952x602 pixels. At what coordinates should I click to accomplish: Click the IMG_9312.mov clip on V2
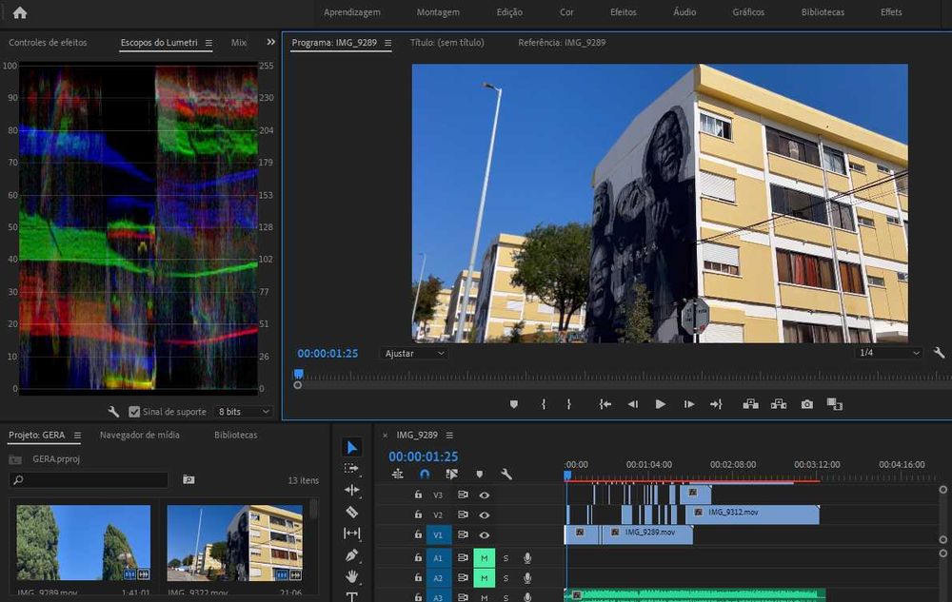coord(752,514)
